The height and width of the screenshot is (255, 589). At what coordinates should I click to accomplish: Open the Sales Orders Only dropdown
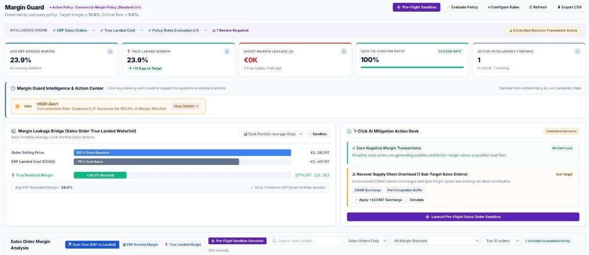pos(366,241)
